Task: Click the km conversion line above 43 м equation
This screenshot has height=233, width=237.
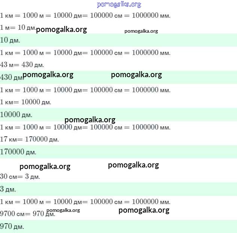Action: click(x=85, y=52)
